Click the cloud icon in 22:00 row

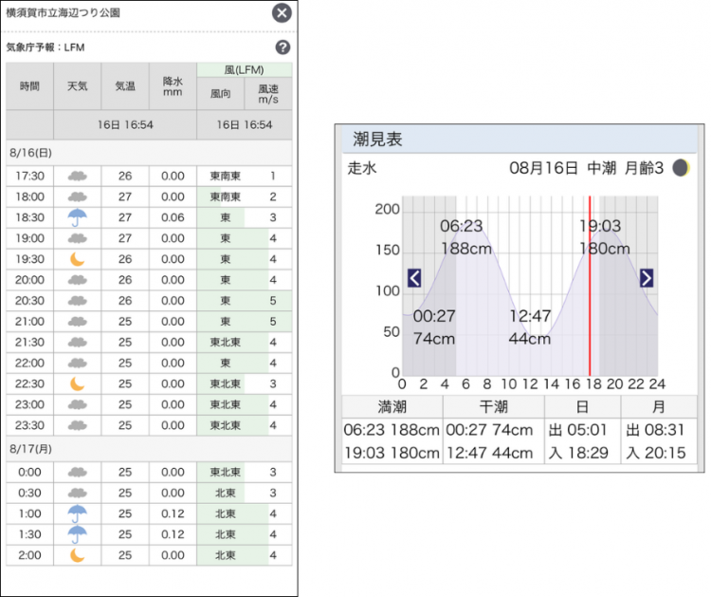point(78,364)
